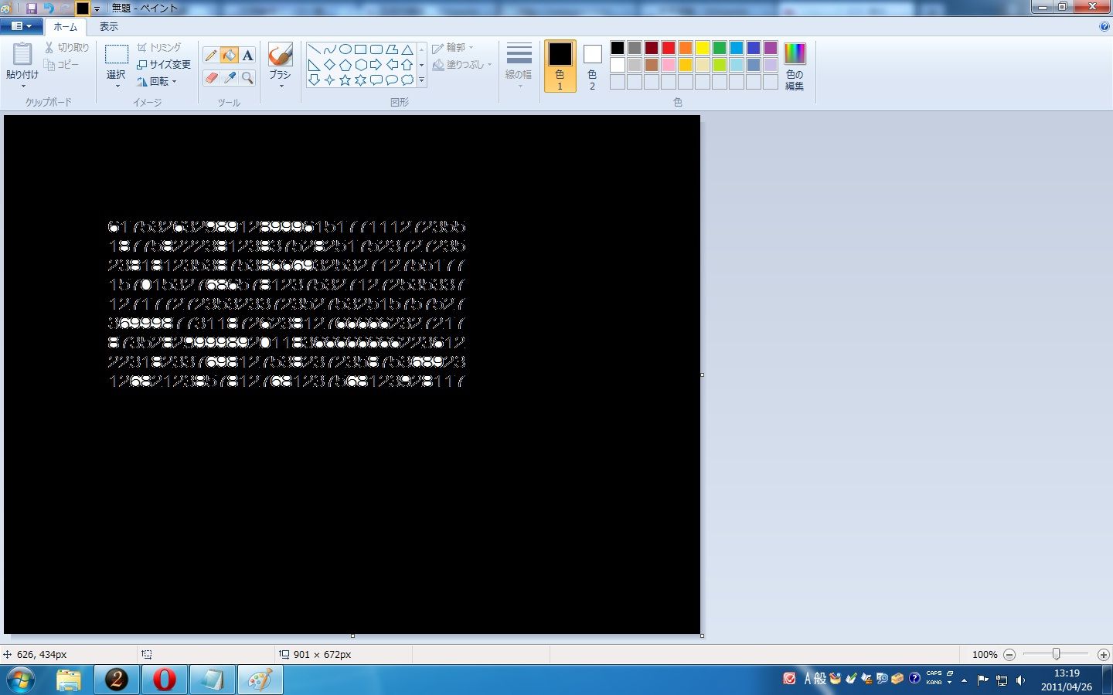
Task: Save via the quick access floppy icon
Action: 32,8
